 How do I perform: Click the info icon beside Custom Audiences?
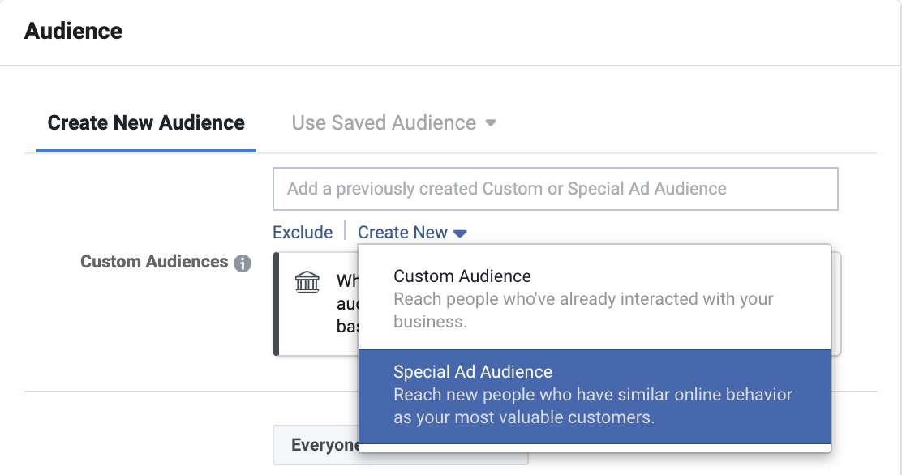tap(243, 263)
